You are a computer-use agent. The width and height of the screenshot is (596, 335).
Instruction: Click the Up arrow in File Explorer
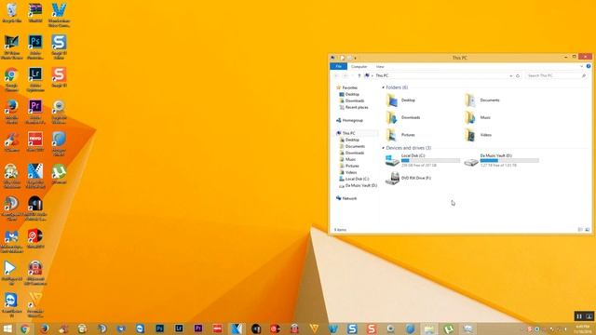point(359,76)
